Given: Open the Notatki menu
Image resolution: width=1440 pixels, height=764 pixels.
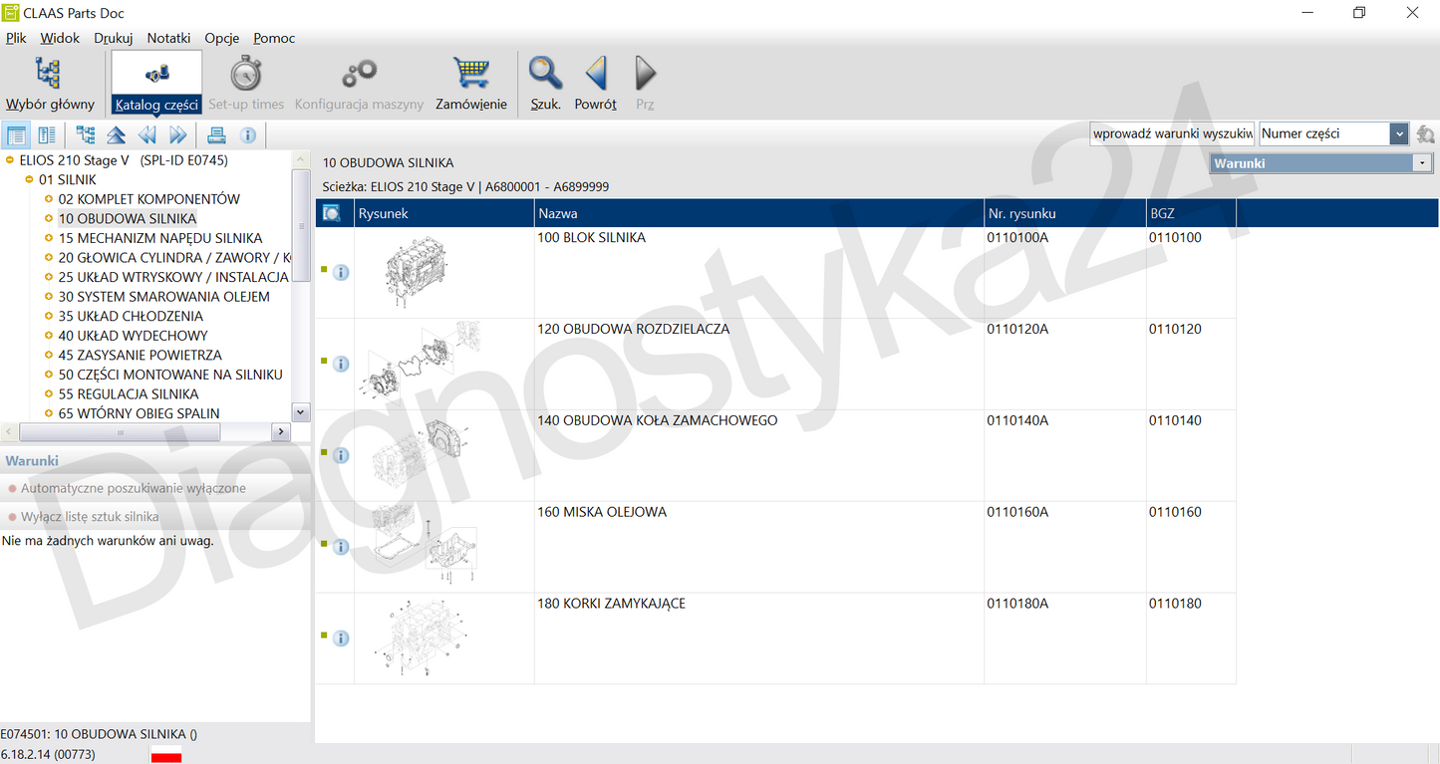Looking at the screenshot, I should (x=168, y=38).
